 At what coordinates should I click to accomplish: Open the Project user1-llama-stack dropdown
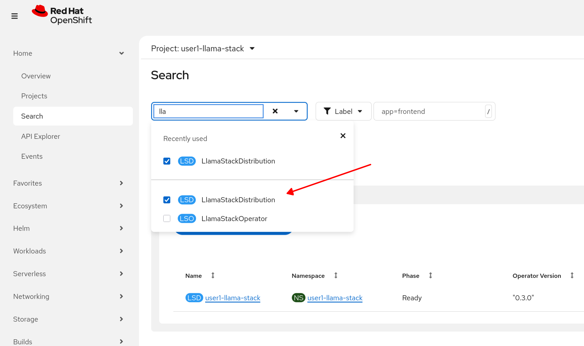coord(203,49)
